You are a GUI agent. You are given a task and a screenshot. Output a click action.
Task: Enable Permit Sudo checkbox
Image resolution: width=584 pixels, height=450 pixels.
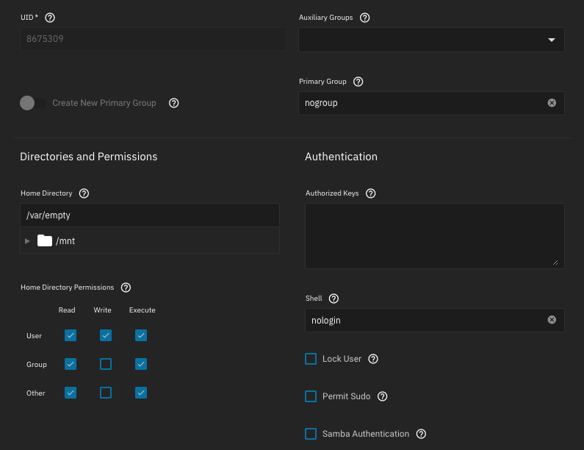pyautogui.click(x=311, y=396)
